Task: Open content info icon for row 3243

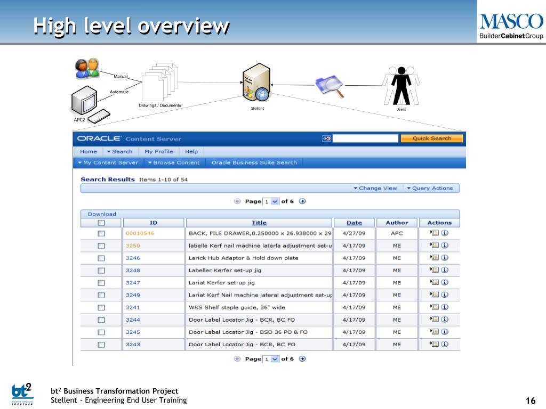Action: coord(445,344)
